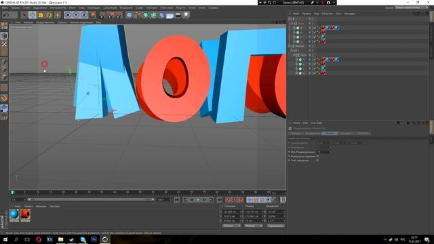This screenshot has width=434, height=244.
Task: Open Photoshop from the taskbar
Action: (94, 239)
